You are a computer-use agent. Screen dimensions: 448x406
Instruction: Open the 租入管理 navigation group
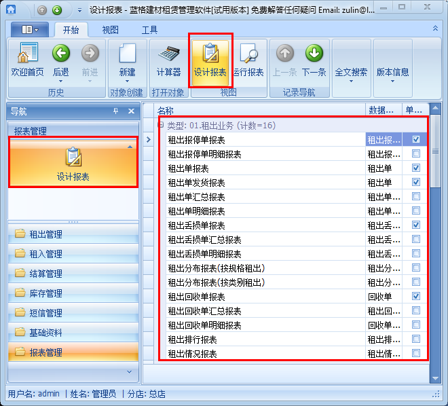pos(73,254)
